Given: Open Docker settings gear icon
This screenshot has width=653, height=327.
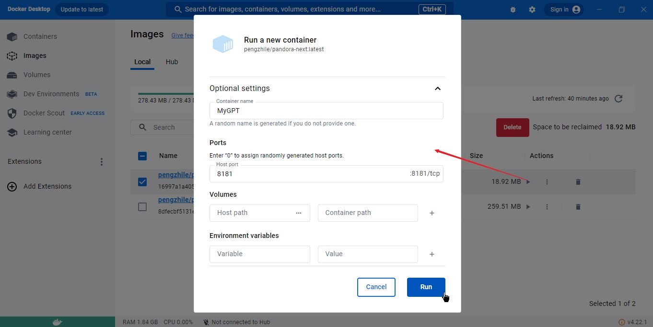Looking at the screenshot, I should click(532, 10).
